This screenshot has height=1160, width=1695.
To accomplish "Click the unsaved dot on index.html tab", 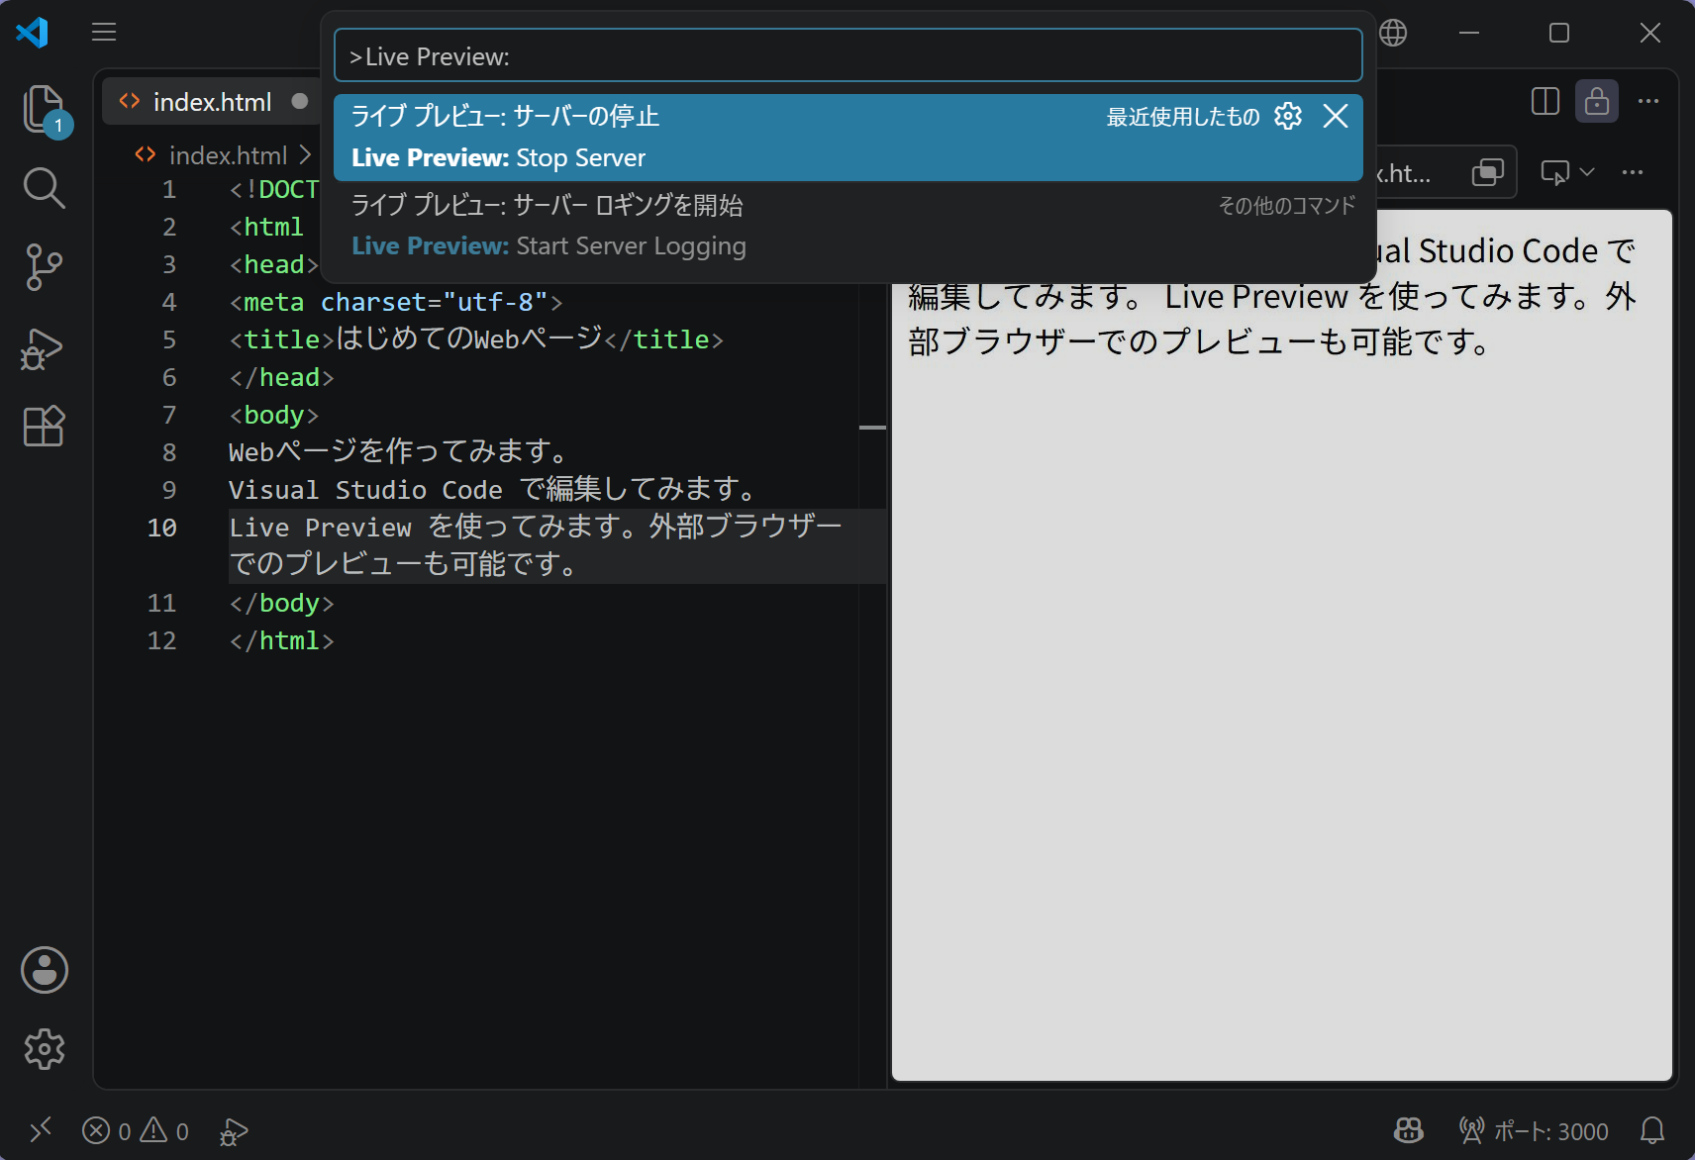I will 300,101.
